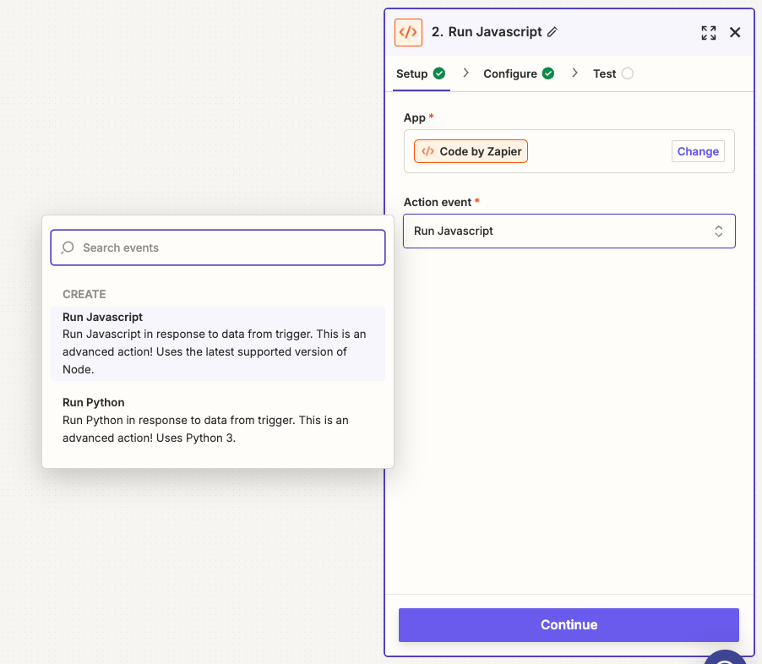Click the chevron between Setup and Configure
762x664 pixels.
tap(466, 73)
